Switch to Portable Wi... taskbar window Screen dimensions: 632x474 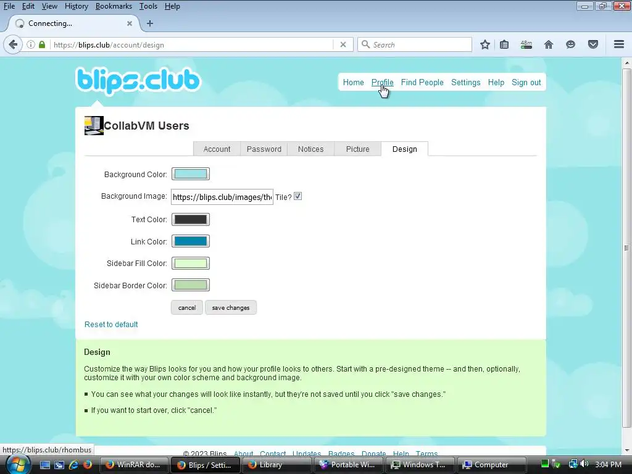tap(348, 465)
